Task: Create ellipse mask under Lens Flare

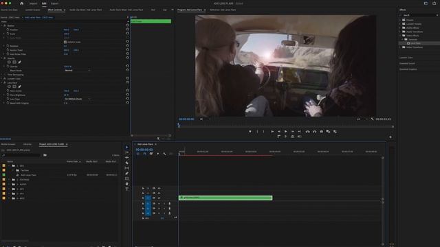Action: 9,86
